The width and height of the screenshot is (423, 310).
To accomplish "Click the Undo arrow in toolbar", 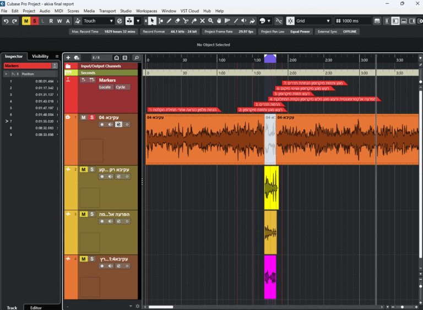I will [6, 21].
